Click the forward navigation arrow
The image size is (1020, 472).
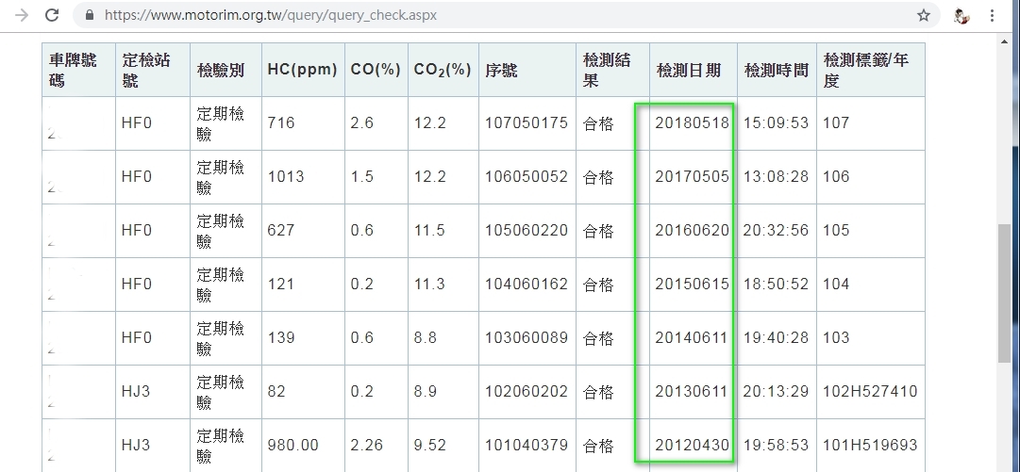(x=21, y=15)
